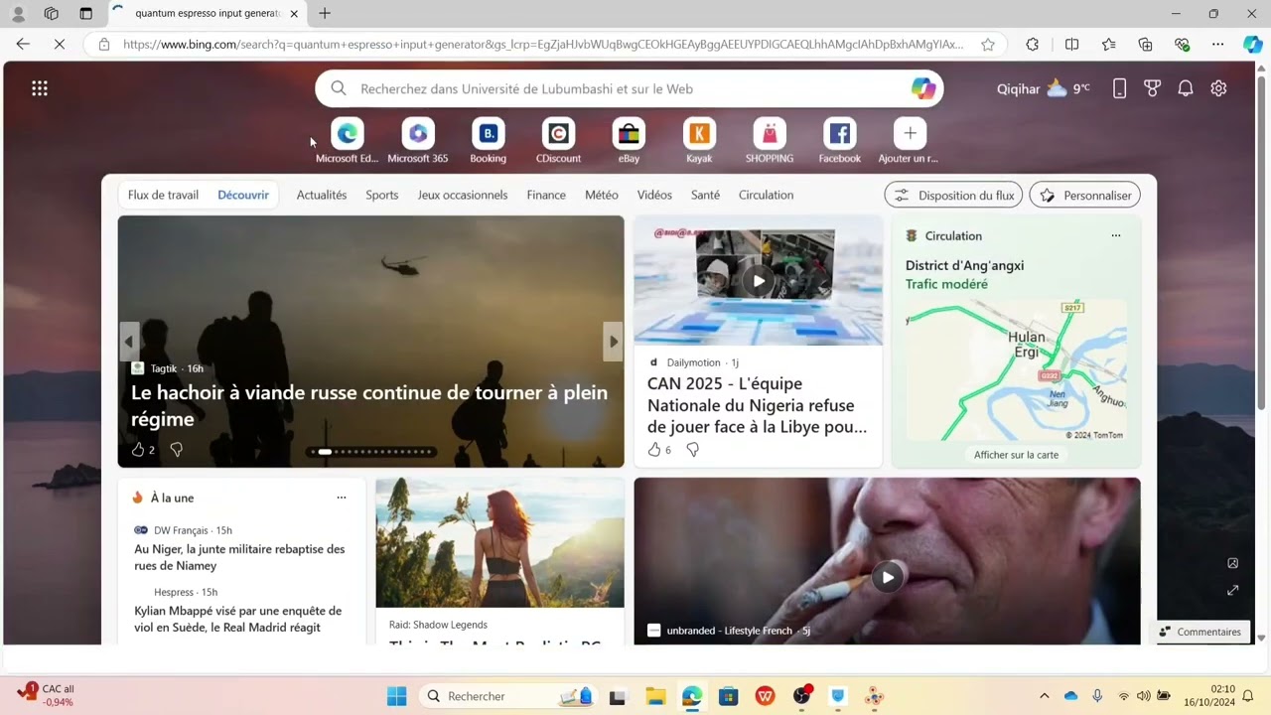Open Le hachoir à viande russe headline
The height and width of the screenshot is (715, 1271).
(369, 405)
